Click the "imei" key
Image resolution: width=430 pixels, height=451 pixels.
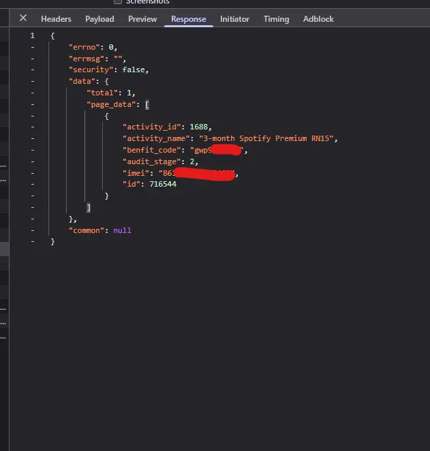tap(136, 173)
